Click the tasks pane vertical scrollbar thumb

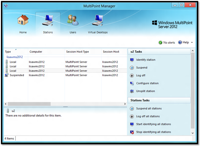coord(193,91)
